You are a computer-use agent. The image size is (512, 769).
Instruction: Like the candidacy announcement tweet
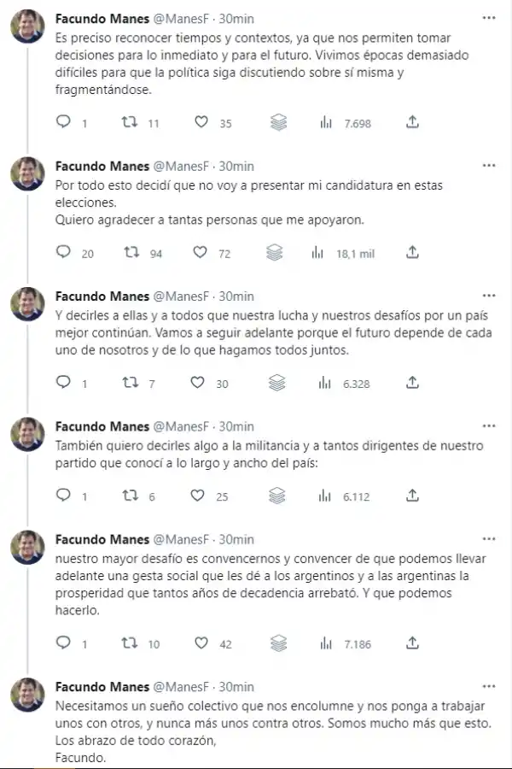(198, 252)
